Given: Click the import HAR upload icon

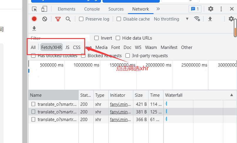Looking at the screenshot, I should coord(210,19).
